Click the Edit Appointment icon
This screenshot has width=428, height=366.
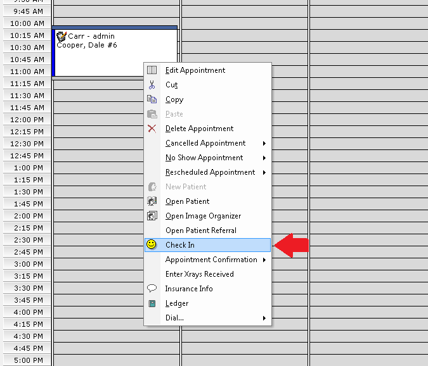pos(152,70)
